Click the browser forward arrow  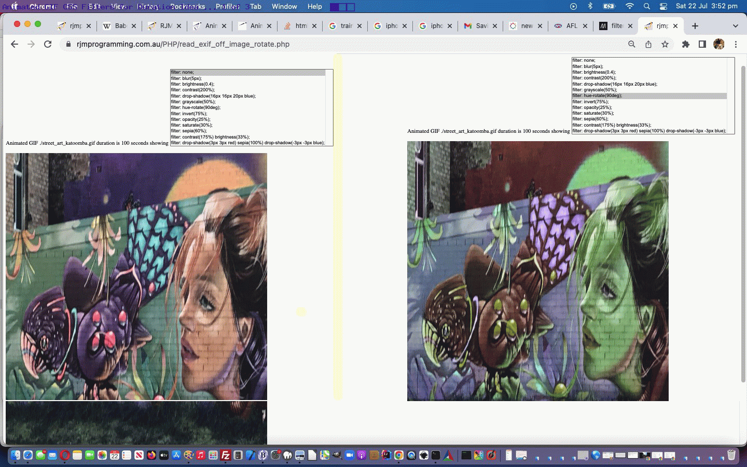coord(31,44)
